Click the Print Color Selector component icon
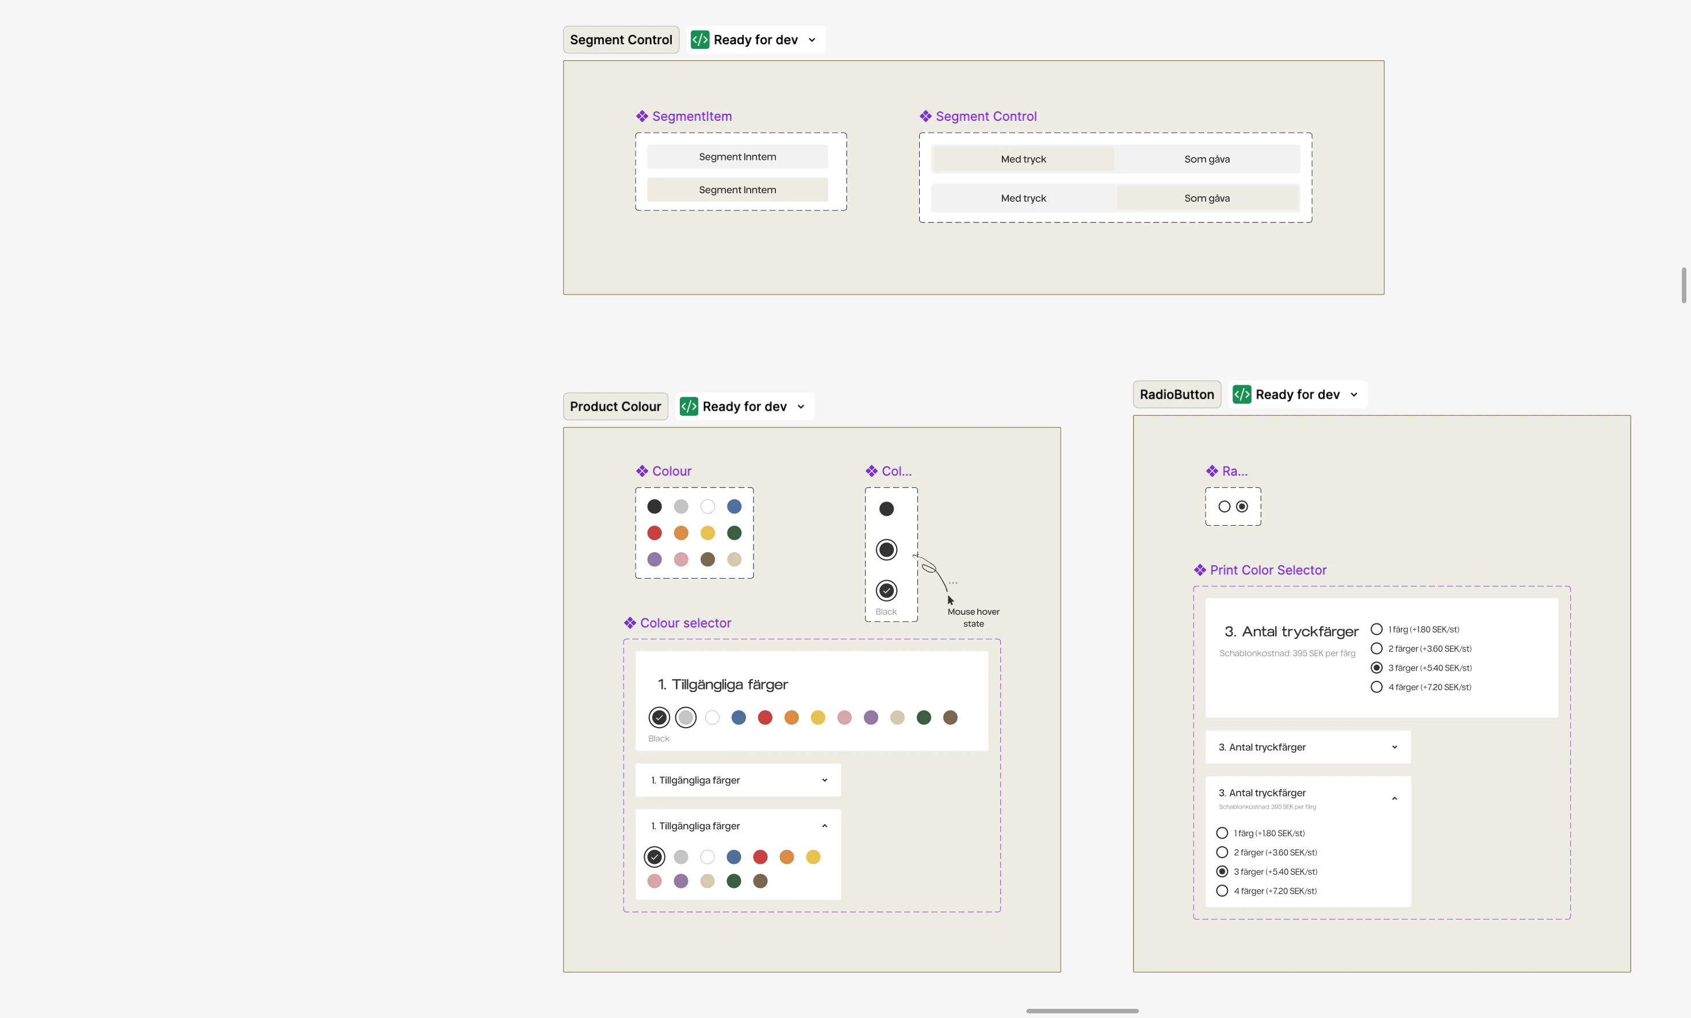Viewport: 1691px width, 1018px height. tap(1199, 570)
